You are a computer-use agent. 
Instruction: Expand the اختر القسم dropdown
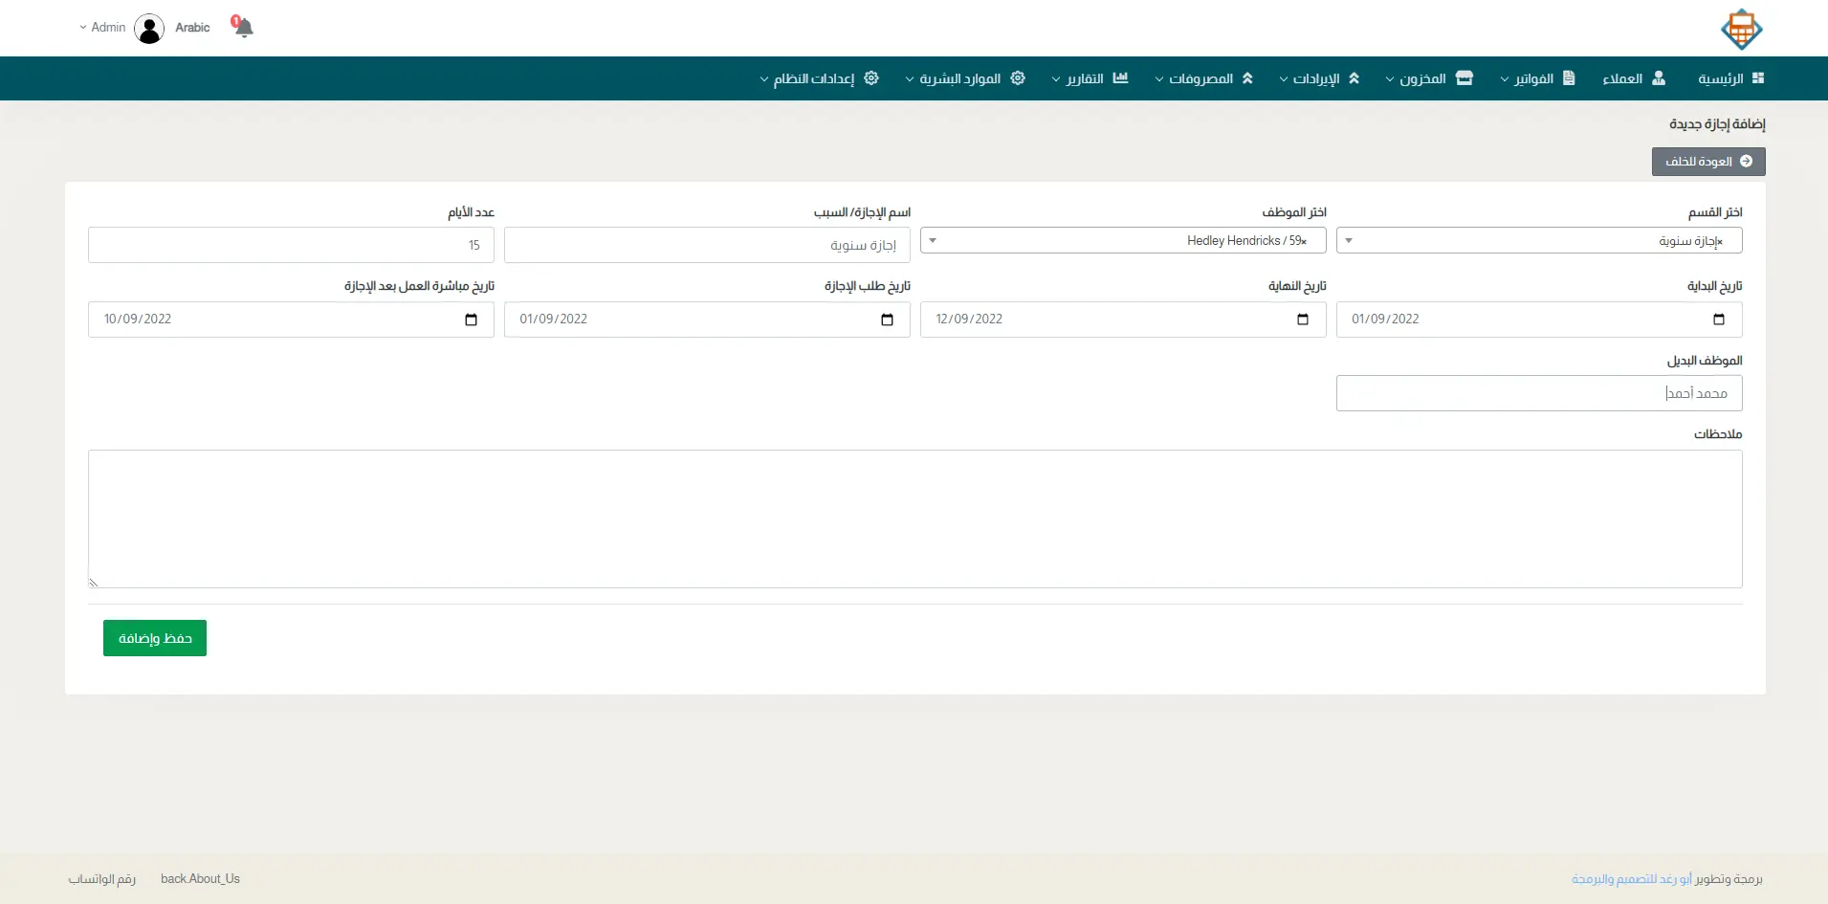click(x=1349, y=241)
